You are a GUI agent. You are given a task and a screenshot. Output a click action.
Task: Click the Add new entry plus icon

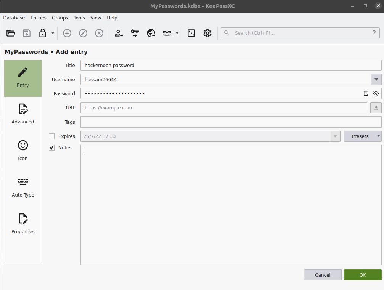pos(67,33)
